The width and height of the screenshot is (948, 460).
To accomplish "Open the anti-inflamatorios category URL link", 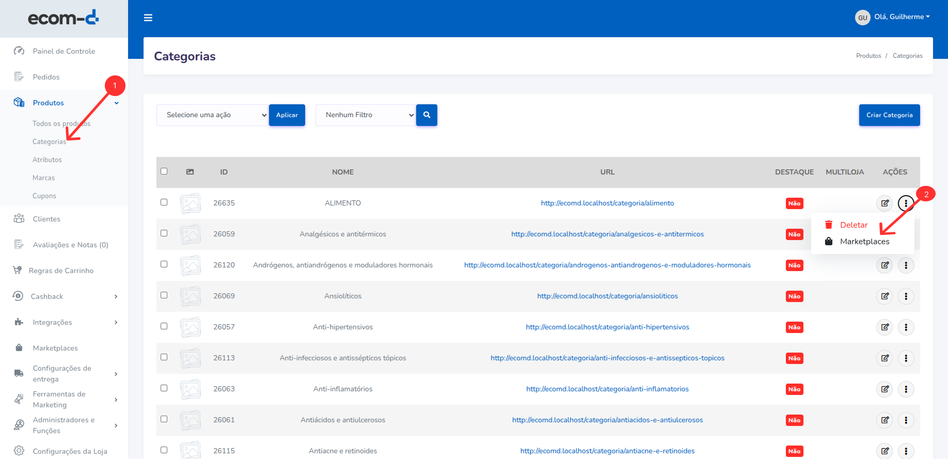I will (607, 389).
